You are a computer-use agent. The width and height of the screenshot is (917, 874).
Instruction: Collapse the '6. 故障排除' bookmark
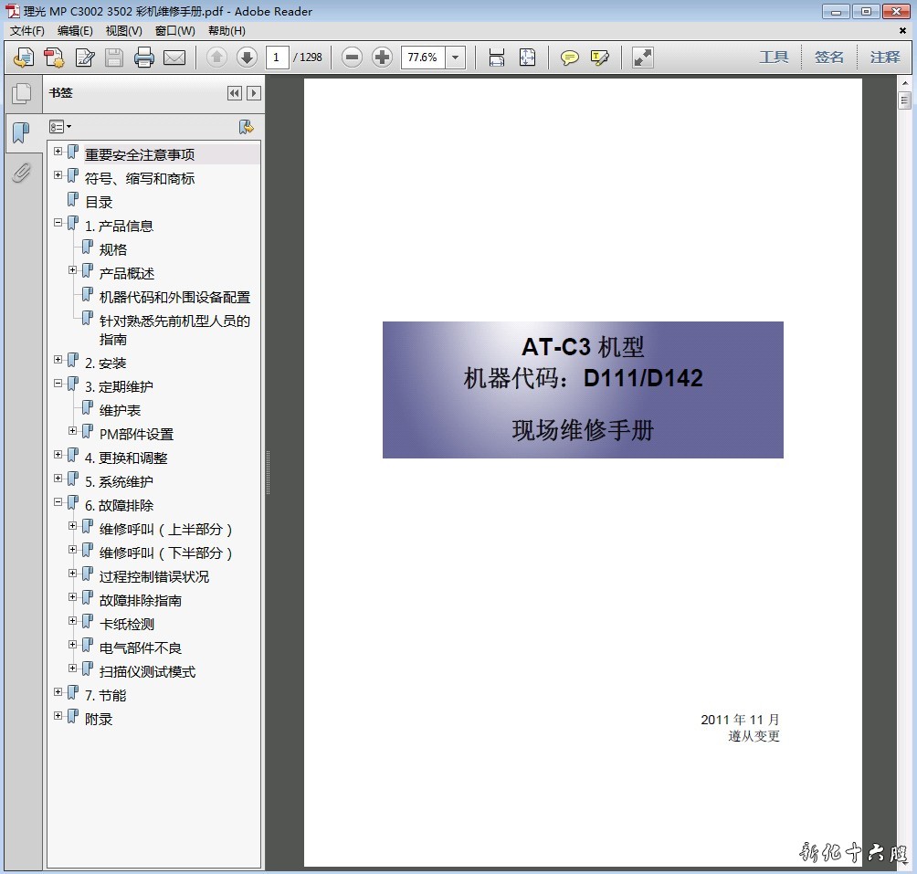tap(58, 503)
